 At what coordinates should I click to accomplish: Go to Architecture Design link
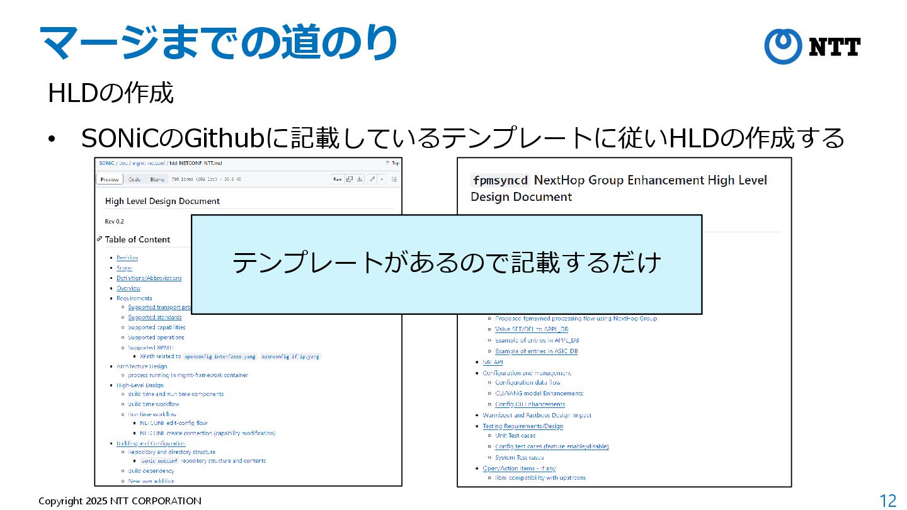(142, 366)
